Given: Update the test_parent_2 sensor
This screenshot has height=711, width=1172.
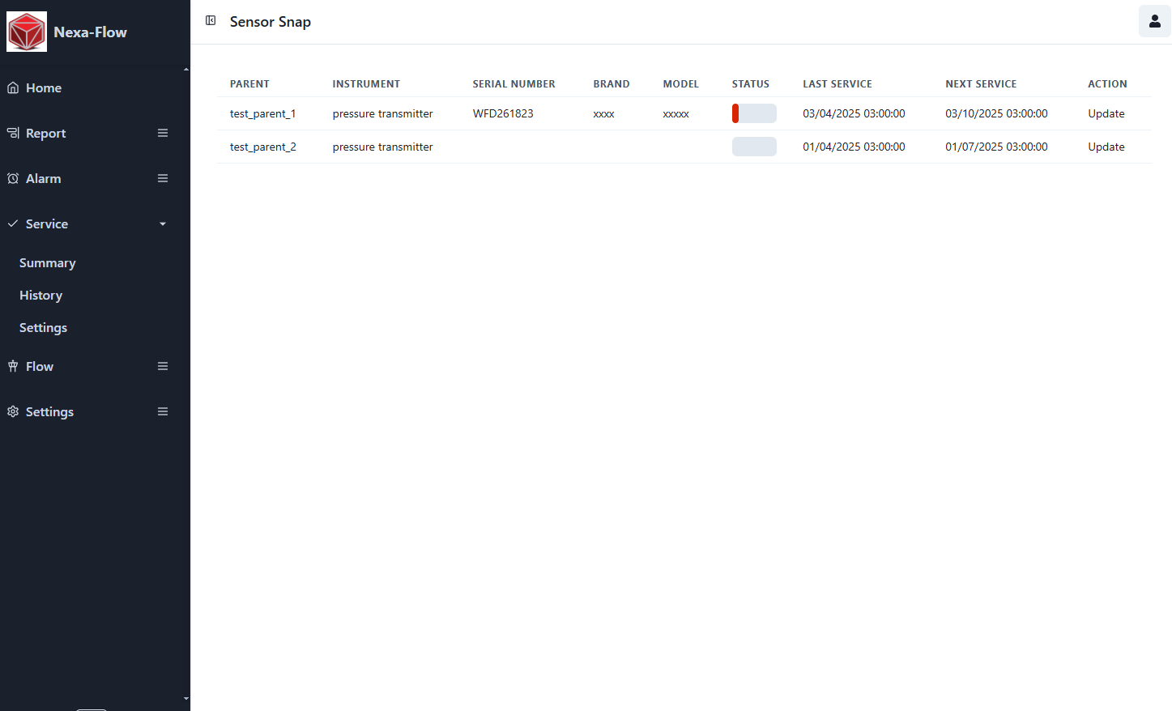Looking at the screenshot, I should tap(1106, 147).
